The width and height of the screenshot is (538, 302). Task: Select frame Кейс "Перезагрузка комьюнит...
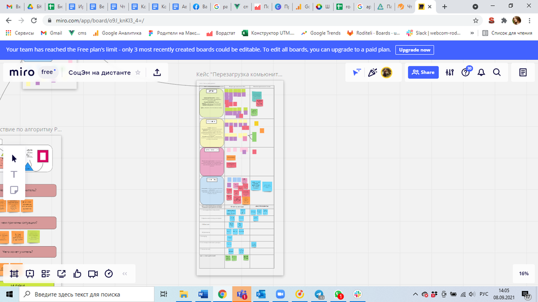pos(239,74)
